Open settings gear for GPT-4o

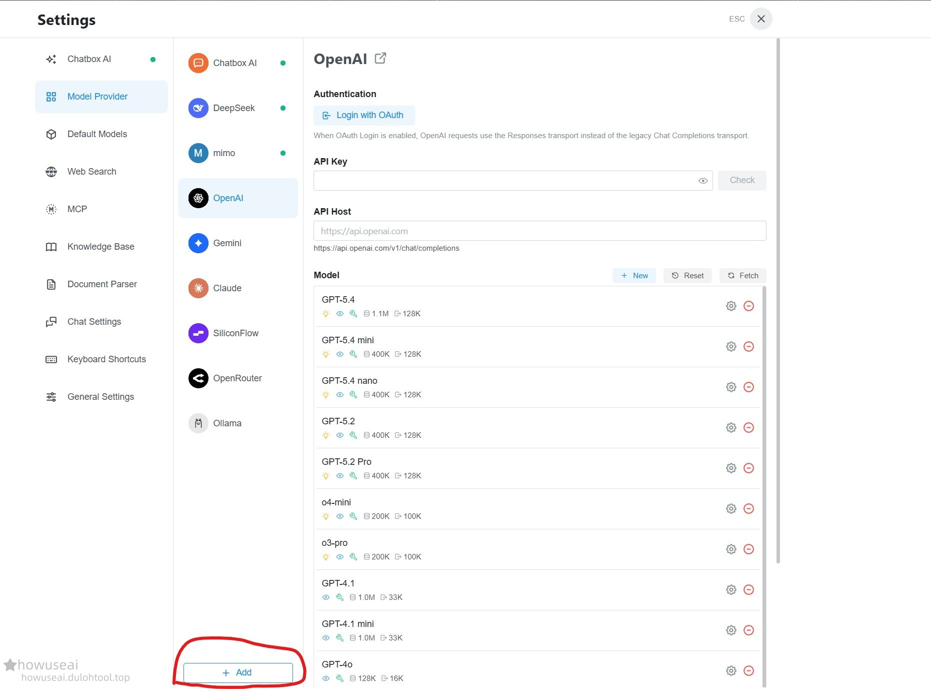(x=731, y=670)
